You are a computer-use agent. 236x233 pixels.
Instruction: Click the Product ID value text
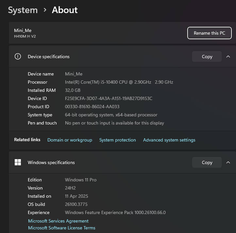tap(92, 107)
